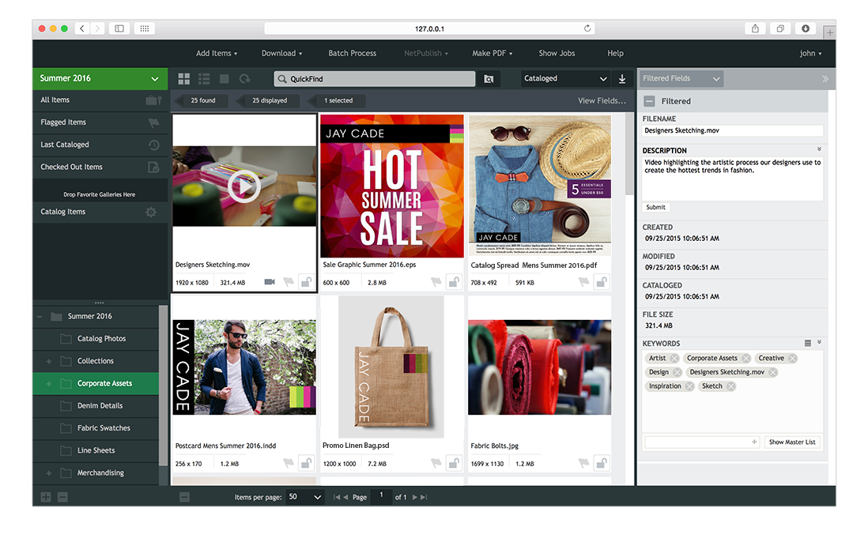Open the Catalog Items gear settings
The image size is (868, 553).
pyautogui.click(x=151, y=212)
